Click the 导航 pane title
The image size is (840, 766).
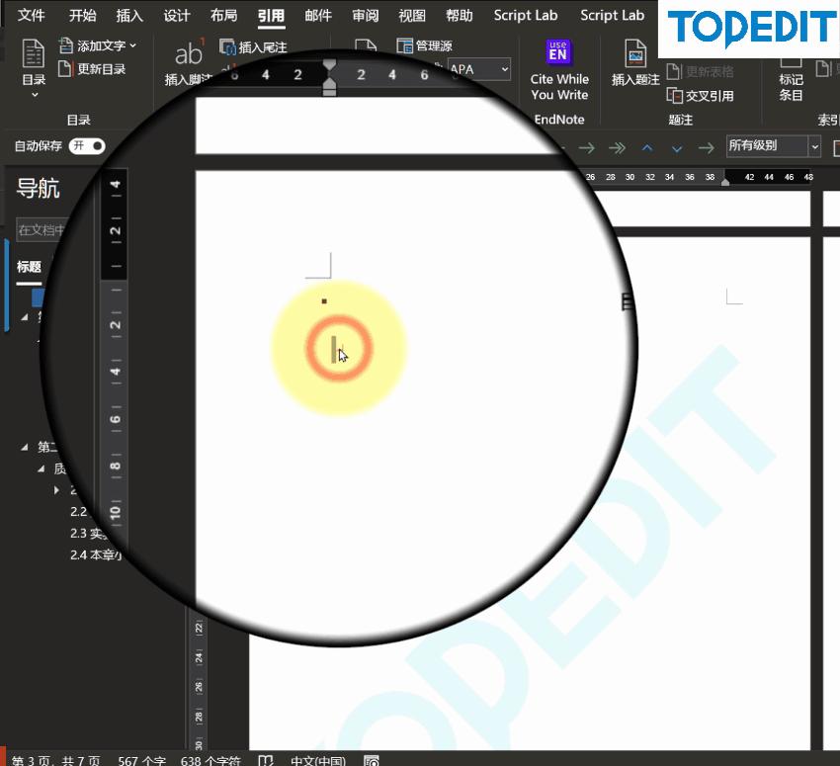tap(38, 189)
